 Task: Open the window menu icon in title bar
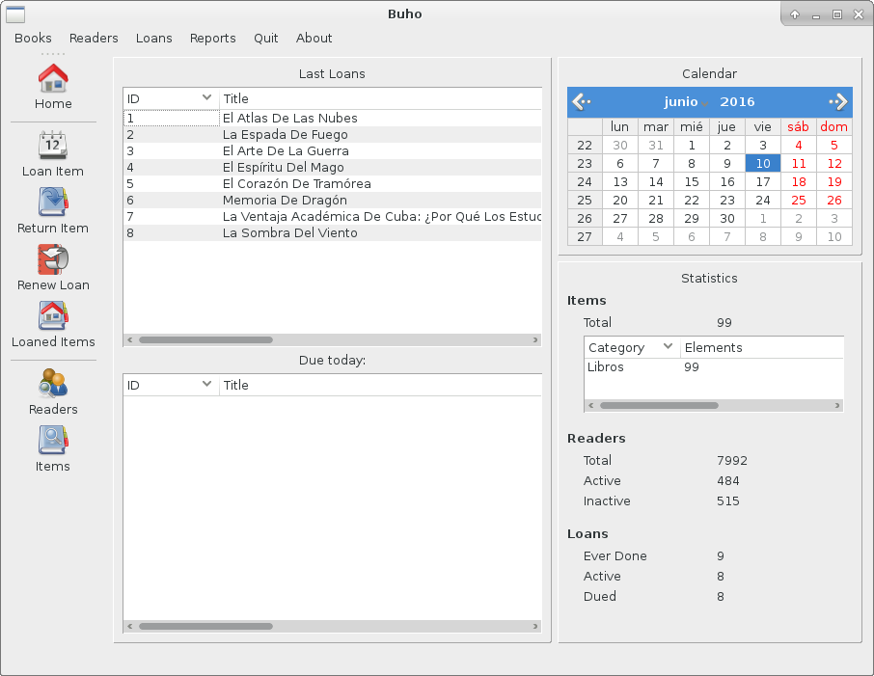point(15,14)
